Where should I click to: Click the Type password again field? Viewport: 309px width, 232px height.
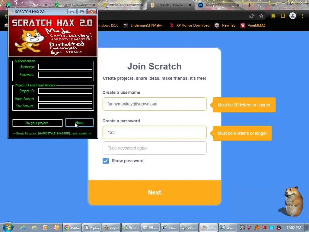154,148
